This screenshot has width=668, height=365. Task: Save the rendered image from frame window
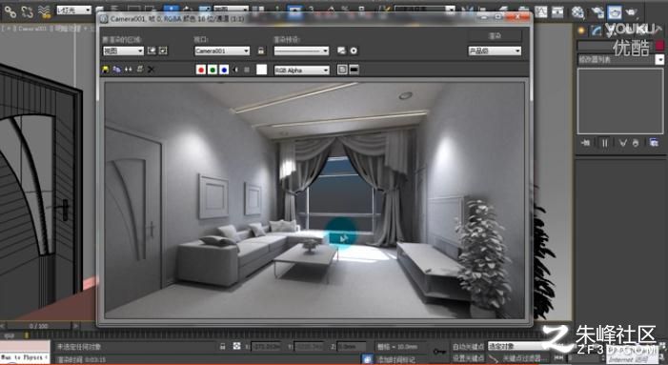pyautogui.click(x=105, y=70)
